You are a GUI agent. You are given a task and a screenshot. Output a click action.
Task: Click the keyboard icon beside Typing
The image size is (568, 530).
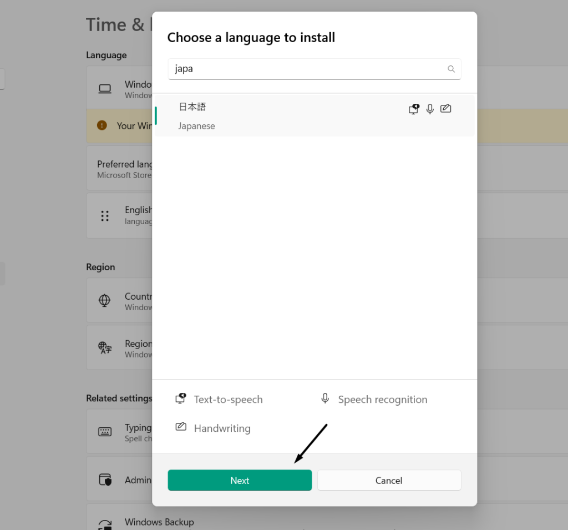105,431
